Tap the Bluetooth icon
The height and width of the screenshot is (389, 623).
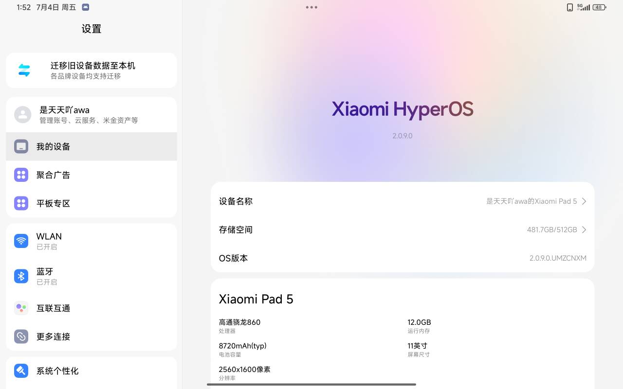pos(21,276)
